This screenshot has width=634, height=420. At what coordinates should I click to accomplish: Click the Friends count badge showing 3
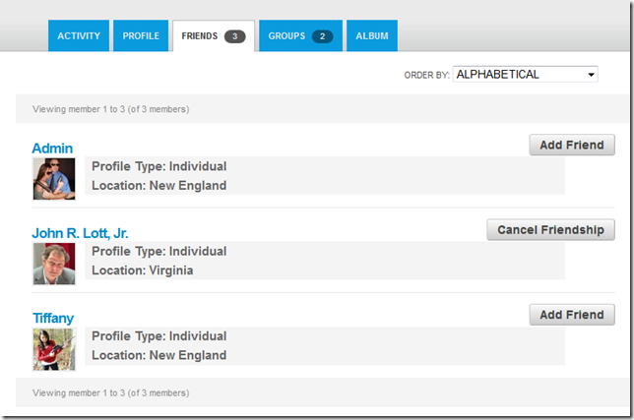coord(235,36)
